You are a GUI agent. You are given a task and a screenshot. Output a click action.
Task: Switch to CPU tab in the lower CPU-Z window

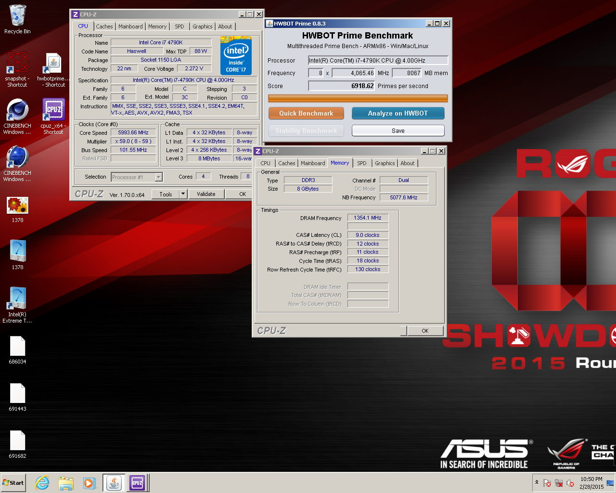pos(266,163)
